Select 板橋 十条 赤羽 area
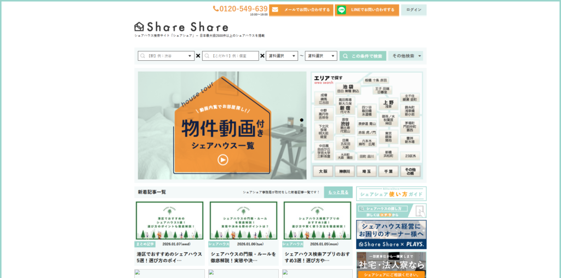This screenshot has width=561, height=278. tap(376, 80)
